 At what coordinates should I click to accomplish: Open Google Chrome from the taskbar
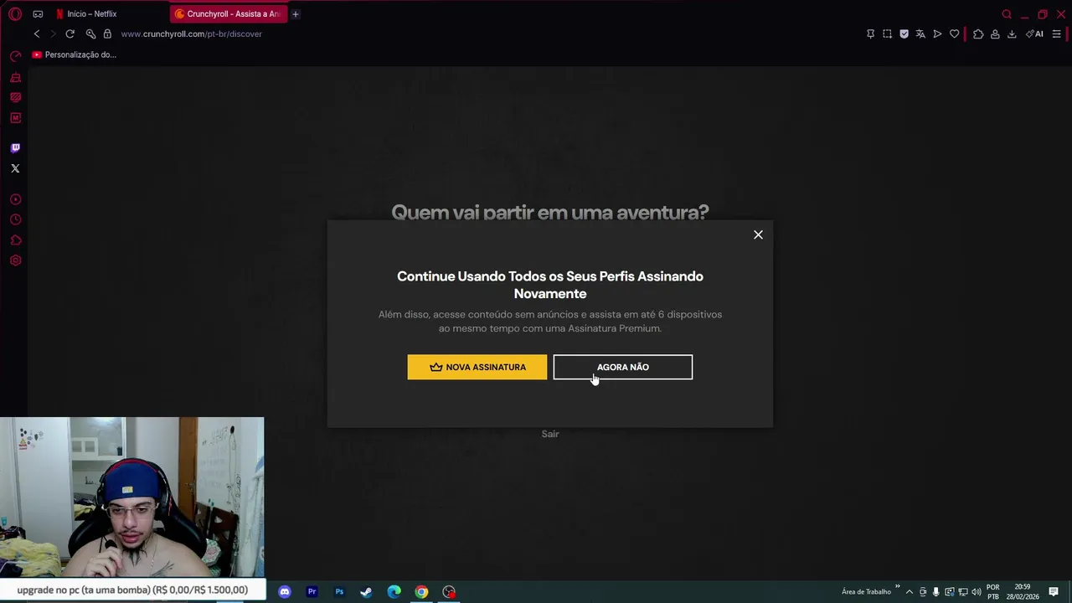(421, 591)
